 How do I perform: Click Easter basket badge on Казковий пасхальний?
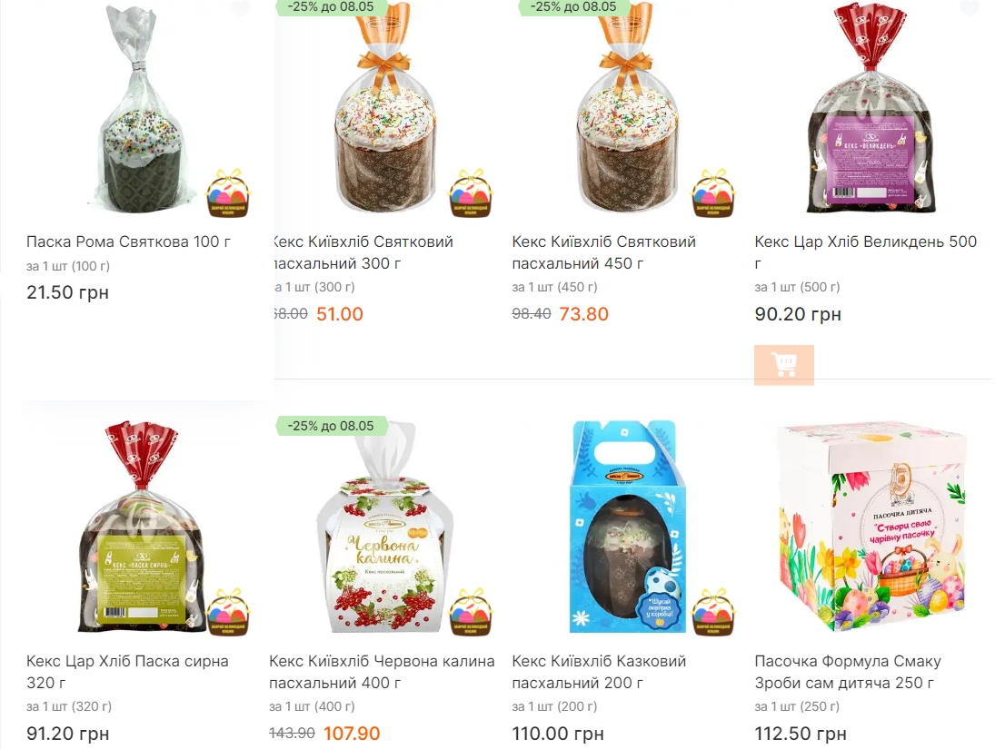(x=713, y=613)
